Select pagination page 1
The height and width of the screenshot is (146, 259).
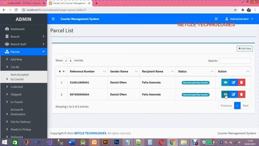[x=237, y=105]
